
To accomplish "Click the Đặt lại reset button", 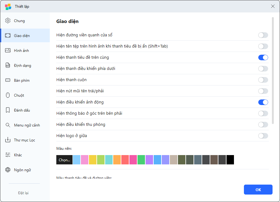I will pos(23,193).
